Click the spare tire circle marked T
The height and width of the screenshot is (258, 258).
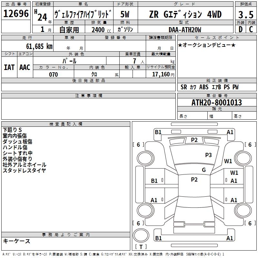[x=141, y=235]
